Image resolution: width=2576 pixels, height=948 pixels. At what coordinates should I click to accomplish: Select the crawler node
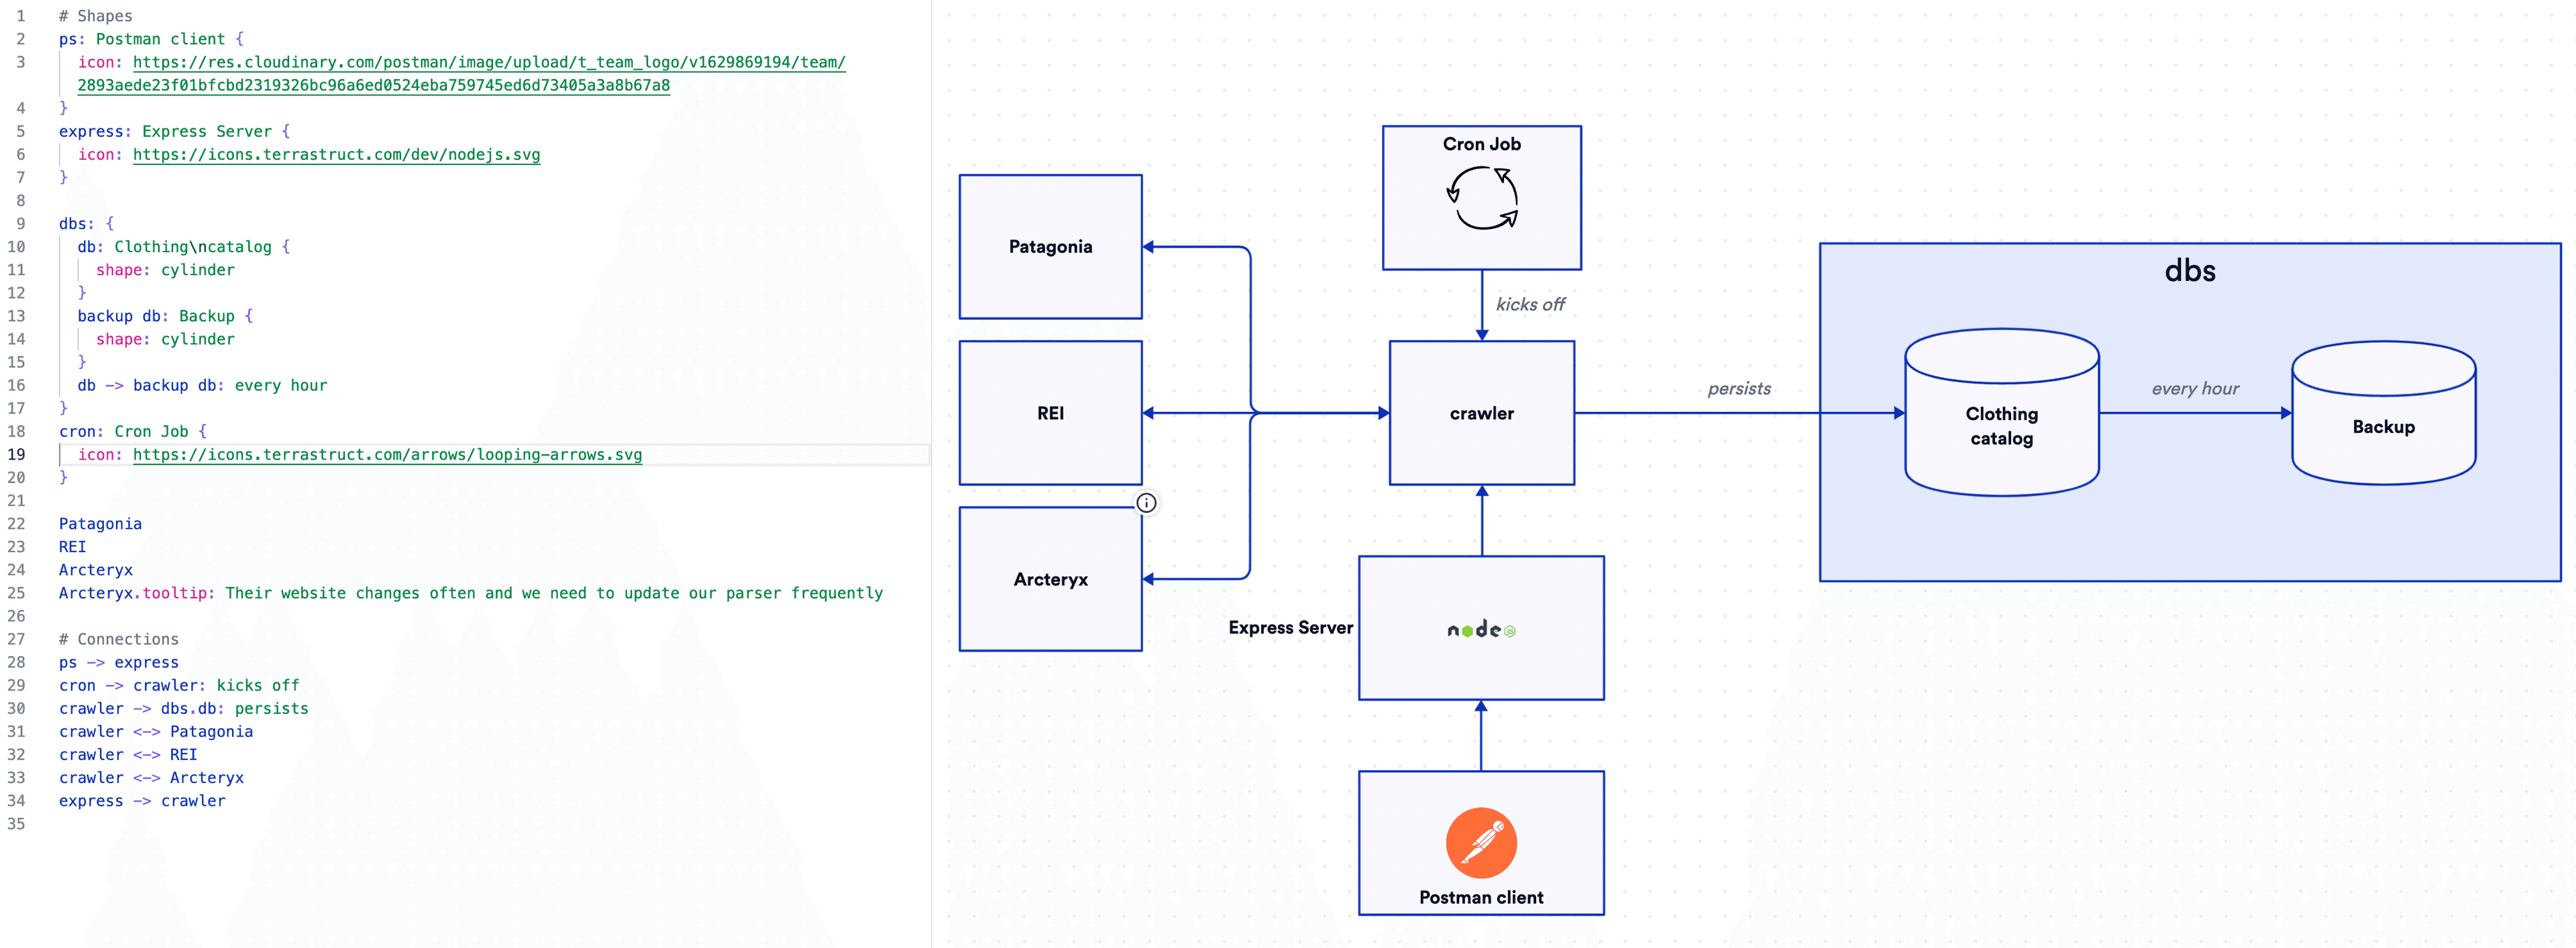tap(1481, 413)
